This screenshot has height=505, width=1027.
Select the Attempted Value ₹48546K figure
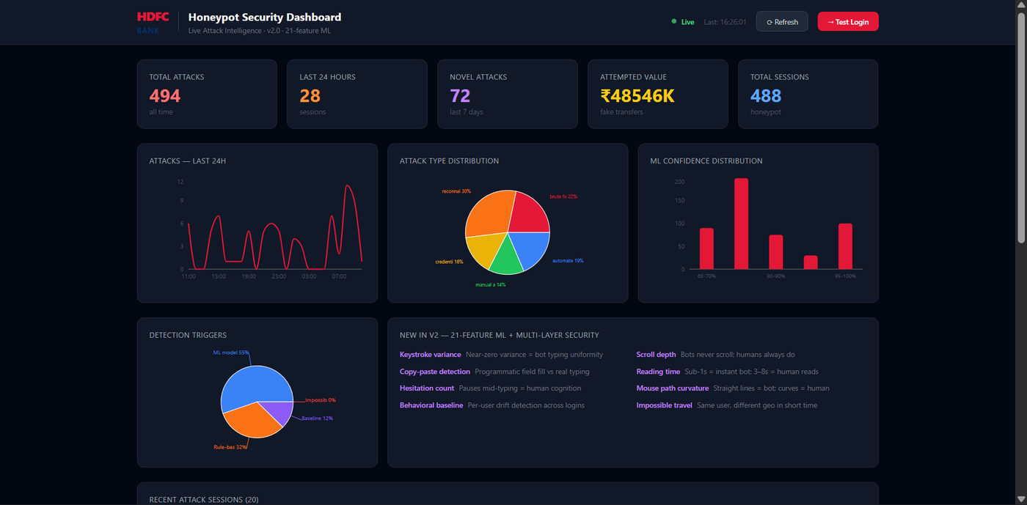[x=637, y=96]
